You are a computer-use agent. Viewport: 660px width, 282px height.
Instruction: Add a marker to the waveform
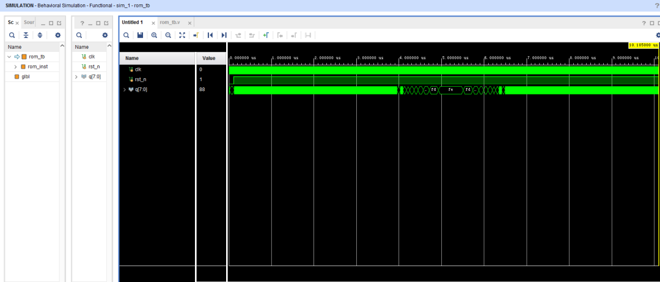[x=266, y=35]
